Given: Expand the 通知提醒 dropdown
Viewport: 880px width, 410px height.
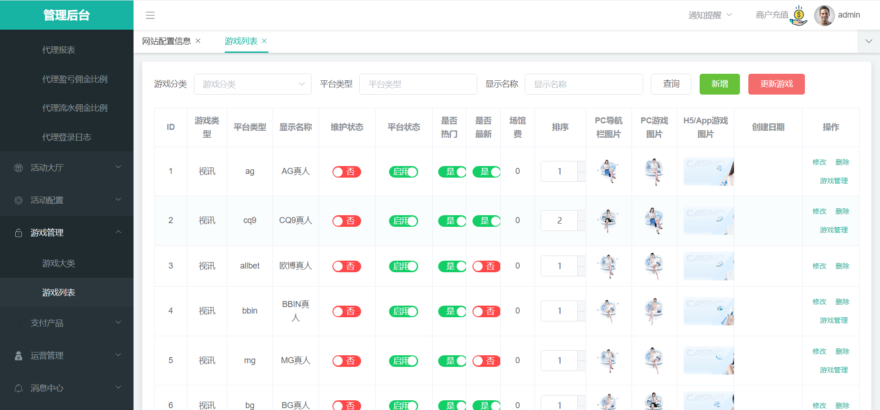Looking at the screenshot, I should [710, 15].
